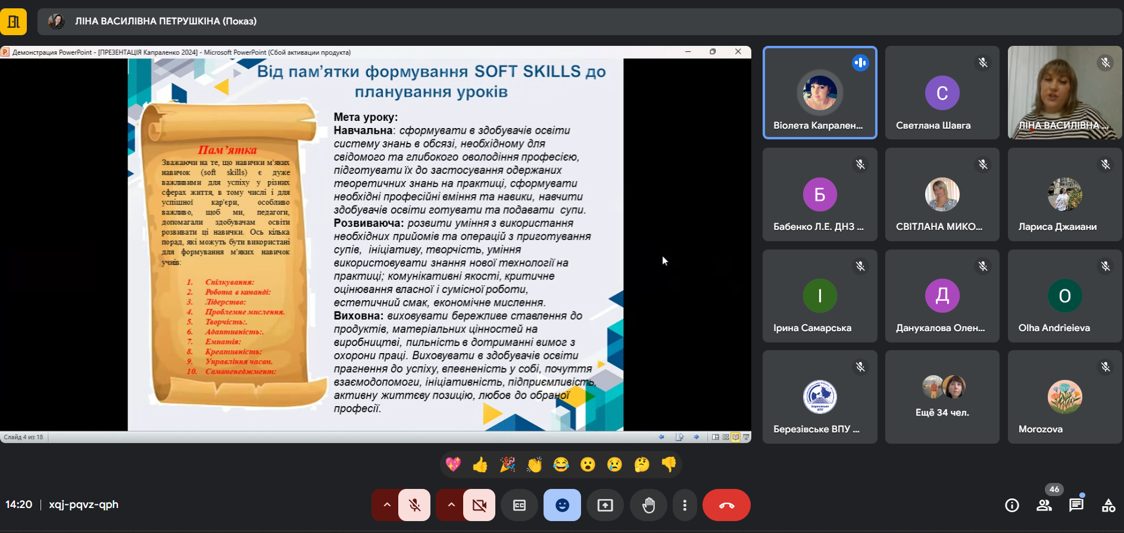This screenshot has width=1124, height=533.
Task: Expand audio settings arrow beside microphone
Action: 386,505
